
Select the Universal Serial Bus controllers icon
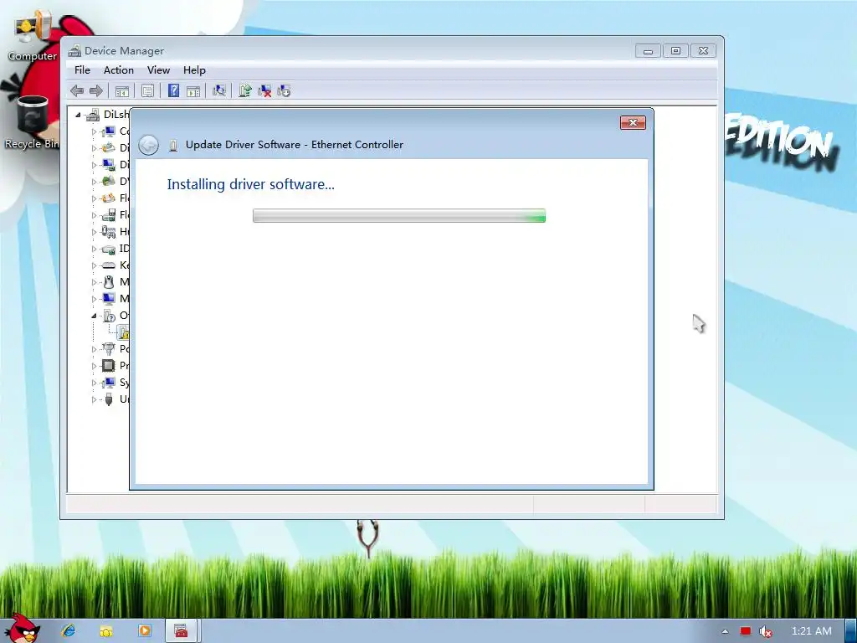[x=109, y=399]
